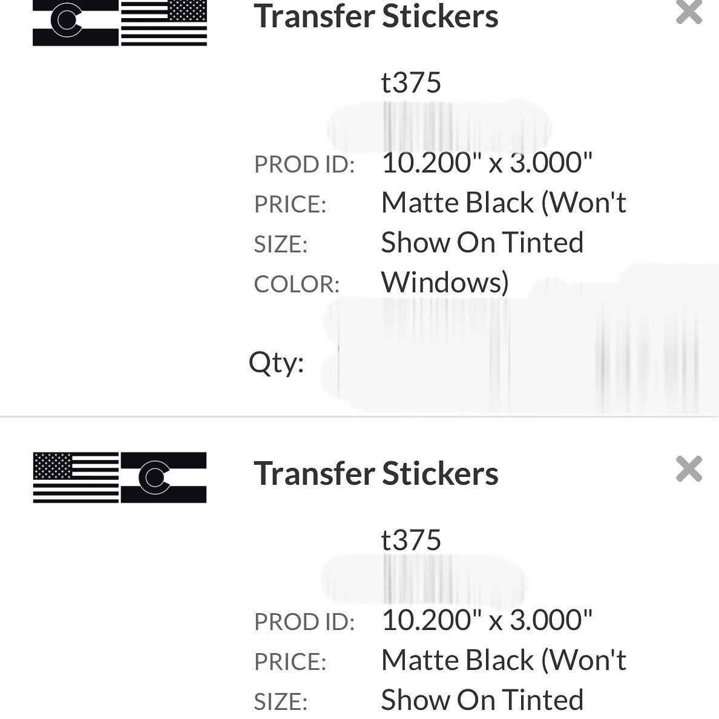Open first Transfer Stickers product title
The height and width of the screenshot is (719, 719).
[x=376, y=16]
